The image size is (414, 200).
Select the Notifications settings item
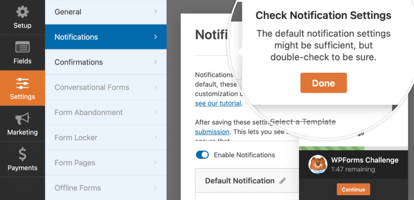click(76, 37)
